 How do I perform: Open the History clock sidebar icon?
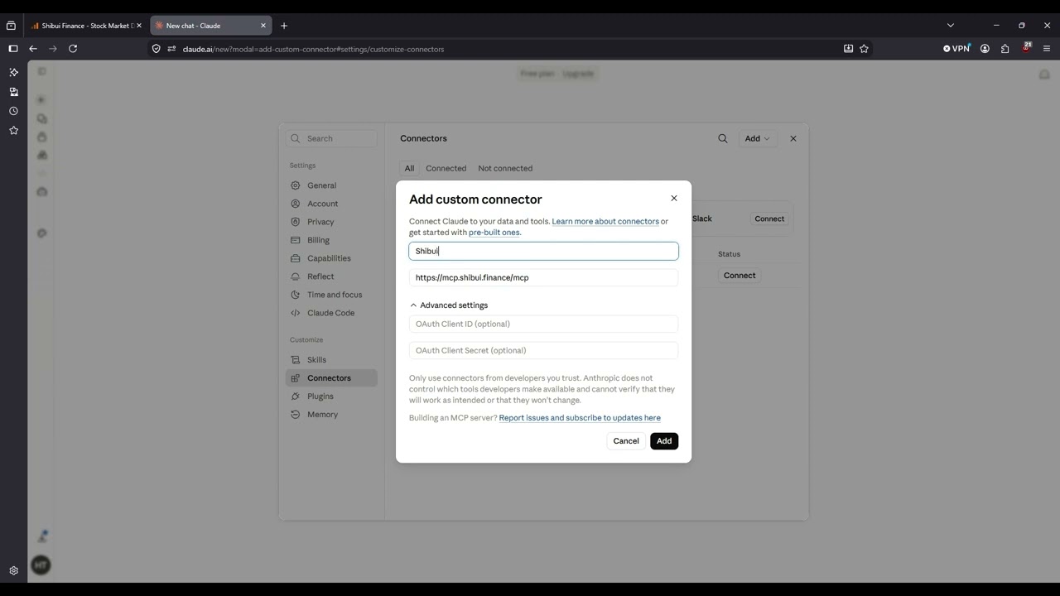(13, 111)
